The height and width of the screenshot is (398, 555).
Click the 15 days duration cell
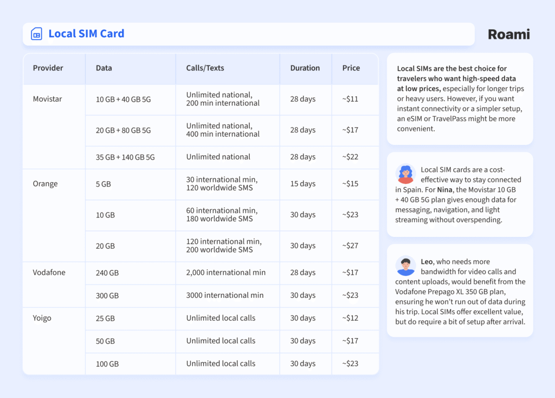tap(302, 184)
